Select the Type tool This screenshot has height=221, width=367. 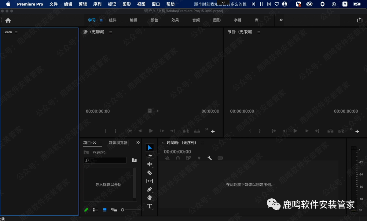point(150,206)
